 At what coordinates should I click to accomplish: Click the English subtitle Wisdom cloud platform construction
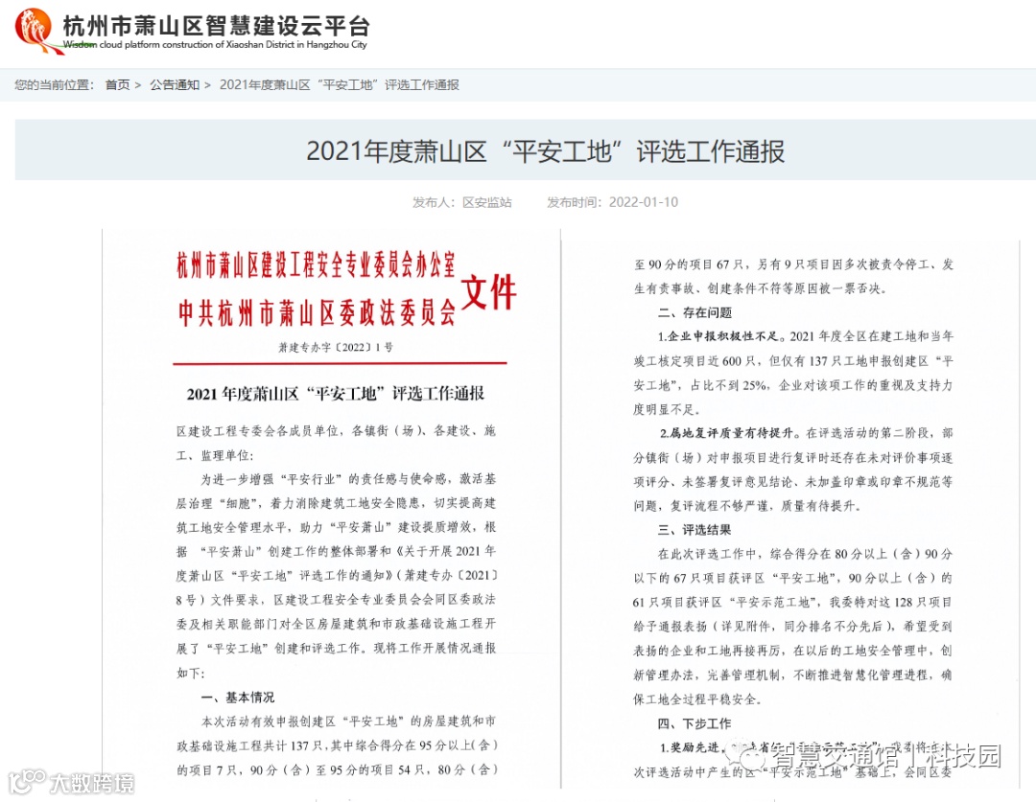pyautogui.click(x=215, y=45)
